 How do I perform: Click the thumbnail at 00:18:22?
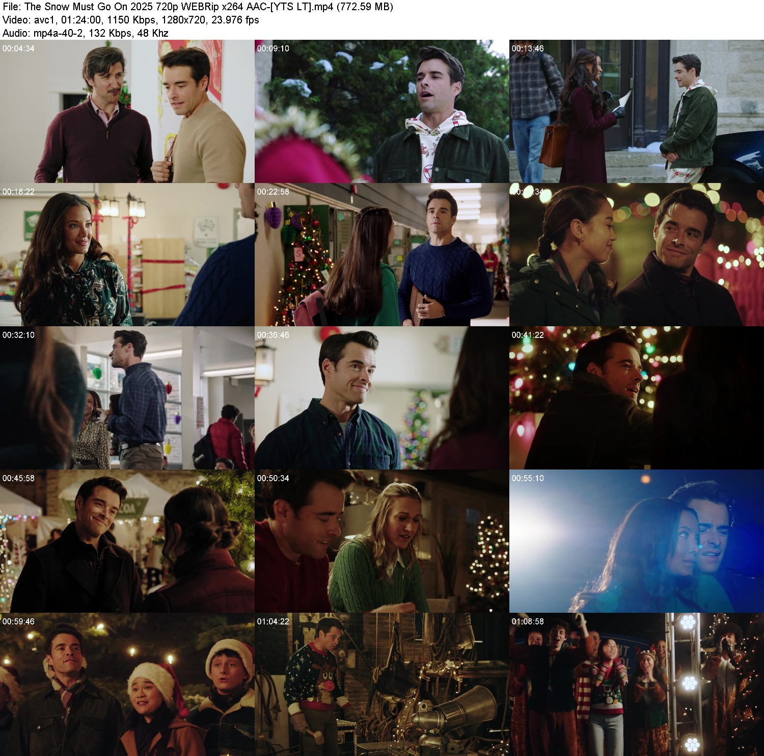click(127, 254)
